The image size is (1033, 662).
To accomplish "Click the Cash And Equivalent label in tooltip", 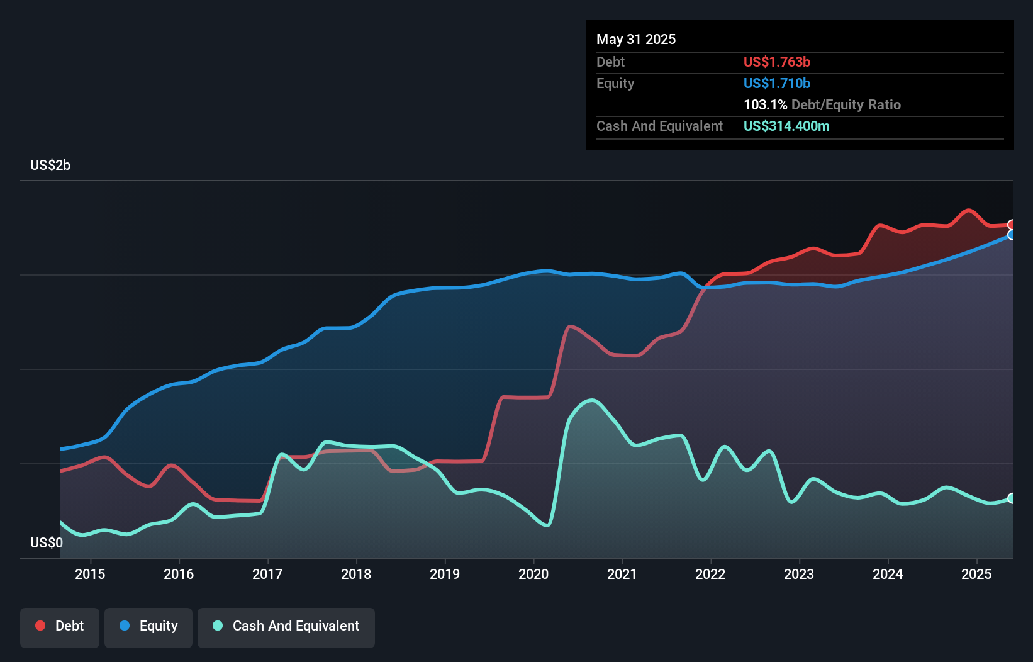I will pos(659,126).
